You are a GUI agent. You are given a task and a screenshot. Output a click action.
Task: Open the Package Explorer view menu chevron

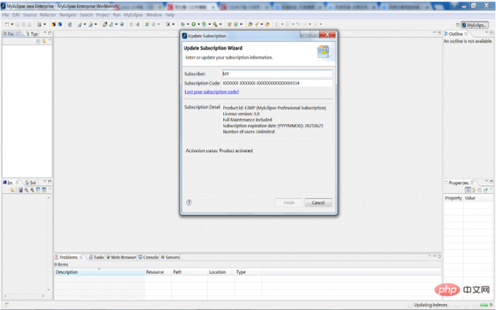pos(50,41)
